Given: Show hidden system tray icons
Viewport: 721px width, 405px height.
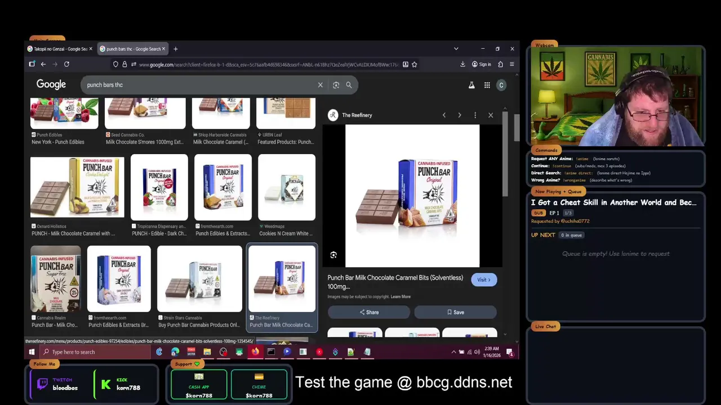Looking at the screenshot, I should click(x=453, y=352).
